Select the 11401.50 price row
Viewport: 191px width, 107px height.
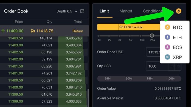tap(44, 66)
